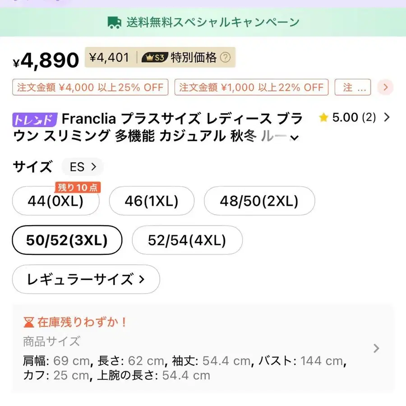
Task: Open the 特別価格 question mark help icon
Action: tap(226, 57)
